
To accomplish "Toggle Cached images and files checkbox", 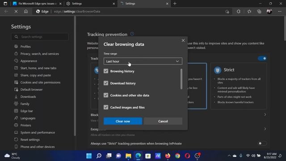I will point(106,107).
